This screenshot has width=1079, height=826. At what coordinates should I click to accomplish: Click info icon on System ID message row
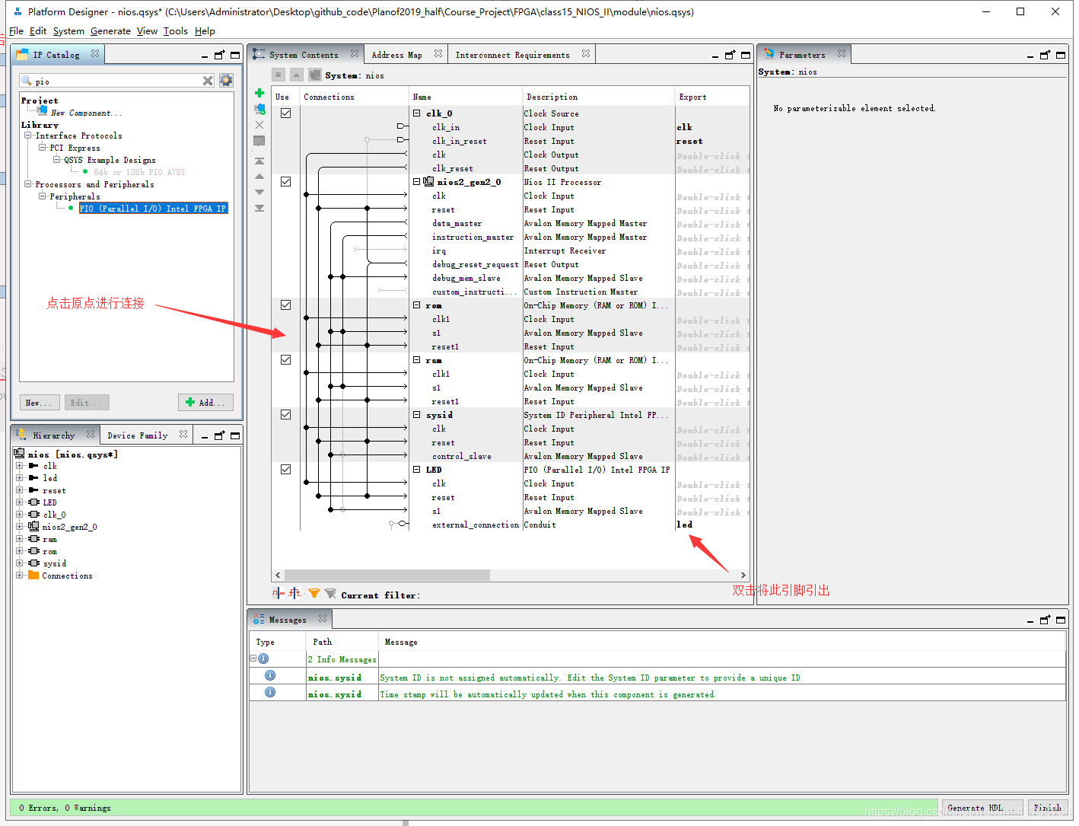(270, 676)
